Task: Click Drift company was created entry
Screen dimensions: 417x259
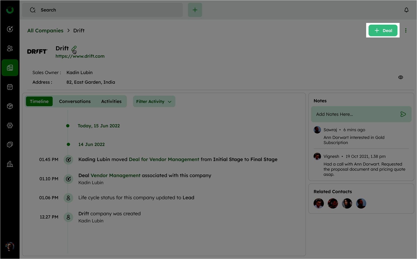Action: [x=109, y=214]
